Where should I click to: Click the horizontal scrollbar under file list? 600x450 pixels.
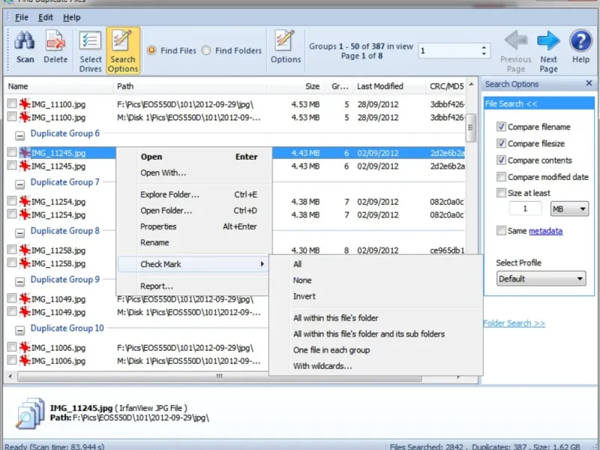click(x=219, y=376)
